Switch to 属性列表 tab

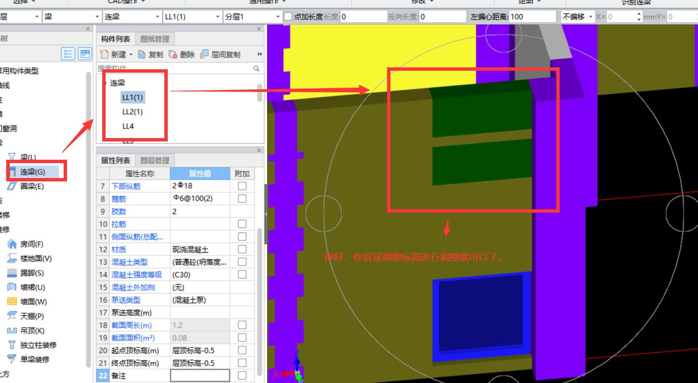pyautogui.click(x=115, y=160)
